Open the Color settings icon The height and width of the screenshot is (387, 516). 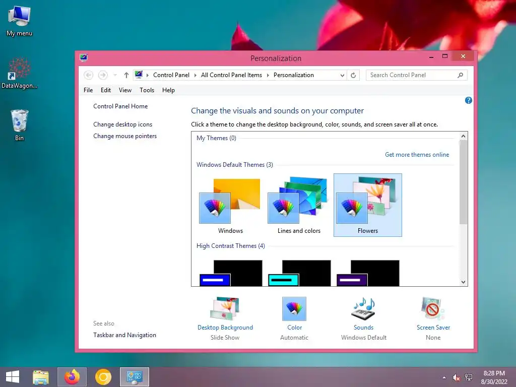pos(294,309)
